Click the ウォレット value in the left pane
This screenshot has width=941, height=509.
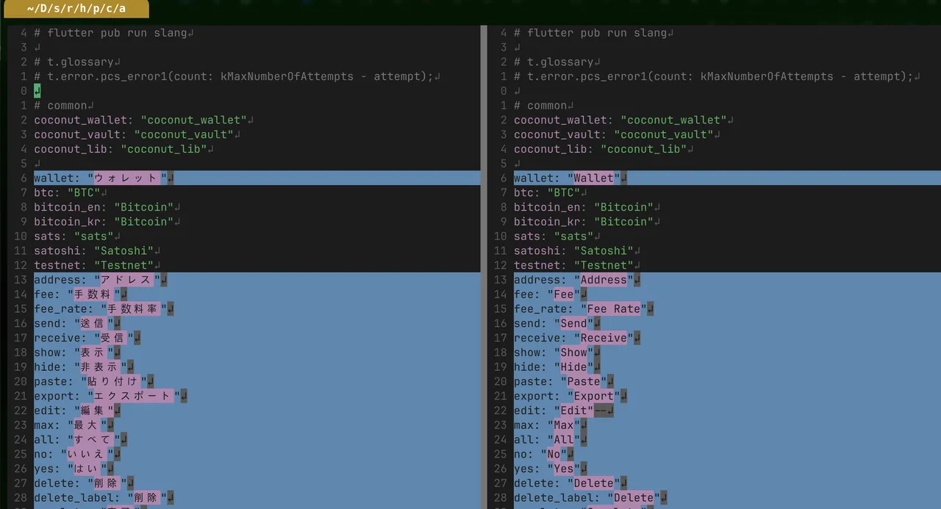click(x=126, y=178)
